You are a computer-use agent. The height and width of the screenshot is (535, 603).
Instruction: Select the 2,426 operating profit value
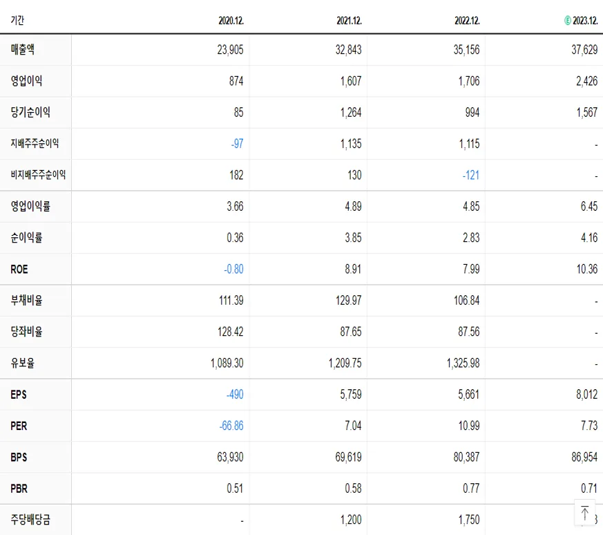pyautogui.click(x=587, y=81)
